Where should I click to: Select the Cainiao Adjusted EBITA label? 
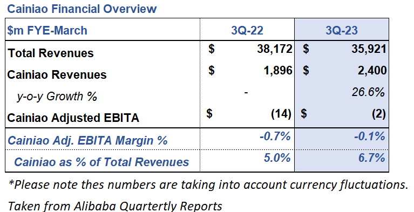point(73,118)
